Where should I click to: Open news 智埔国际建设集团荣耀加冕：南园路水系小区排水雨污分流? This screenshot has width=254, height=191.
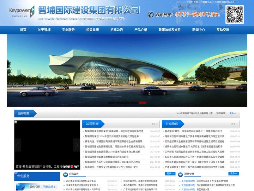pos(115,147)
